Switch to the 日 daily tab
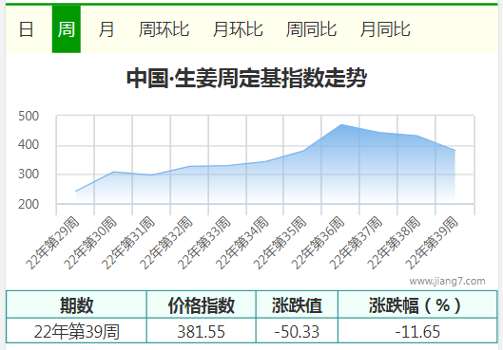503x350 pixels. pos(26,29)
